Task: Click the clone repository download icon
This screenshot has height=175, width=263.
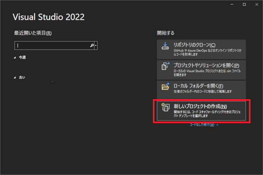Action: coord(165,46)
